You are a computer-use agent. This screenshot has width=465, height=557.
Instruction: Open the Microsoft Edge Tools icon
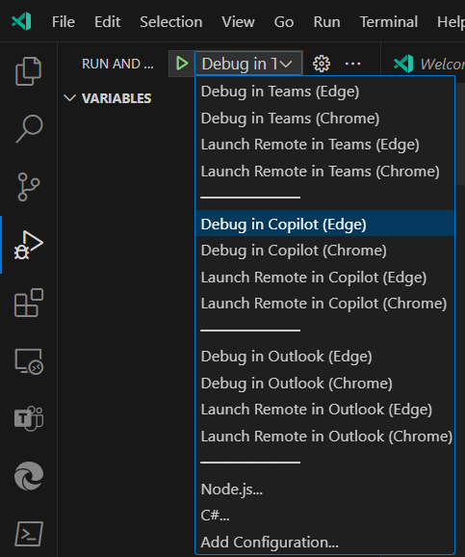click(29, 476)
